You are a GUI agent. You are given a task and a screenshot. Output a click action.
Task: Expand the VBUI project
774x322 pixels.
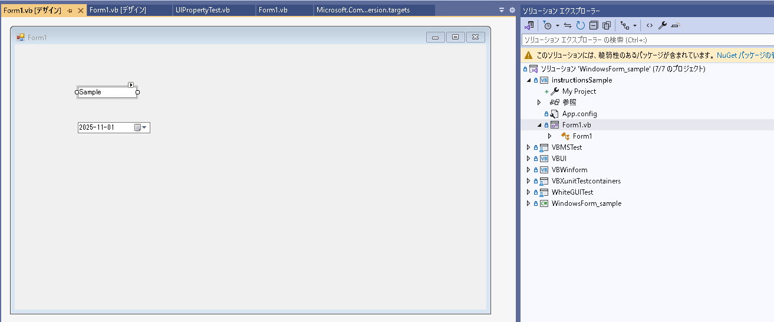pyautogui.click(x=528, y=159)
